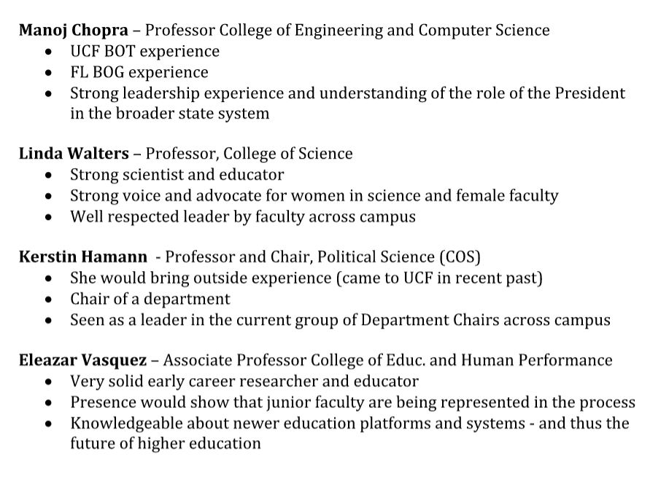Click the 'Strong voice and advocate' bullet line
669x494 pixels.
click(314, 195)
